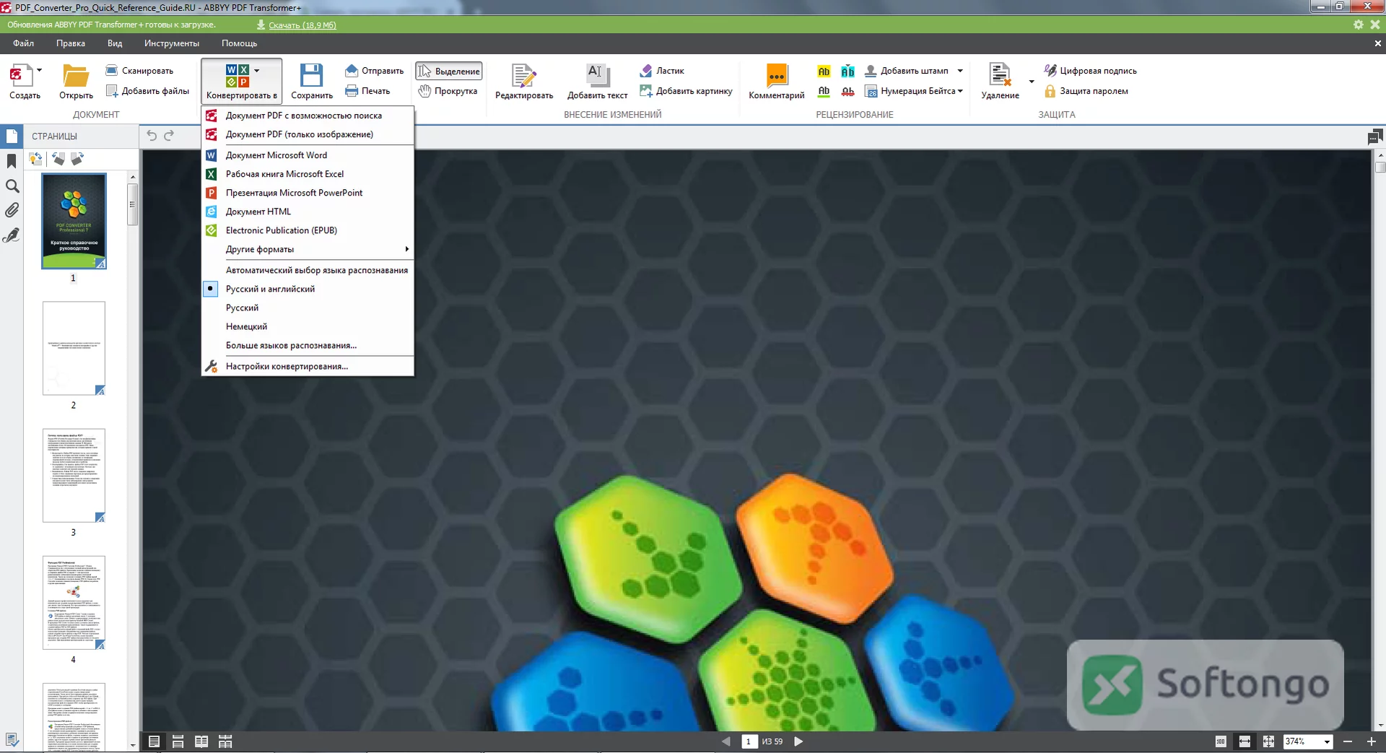Select the underline text tool
The height and width of the screenshot is (753, 1386).
824,91
